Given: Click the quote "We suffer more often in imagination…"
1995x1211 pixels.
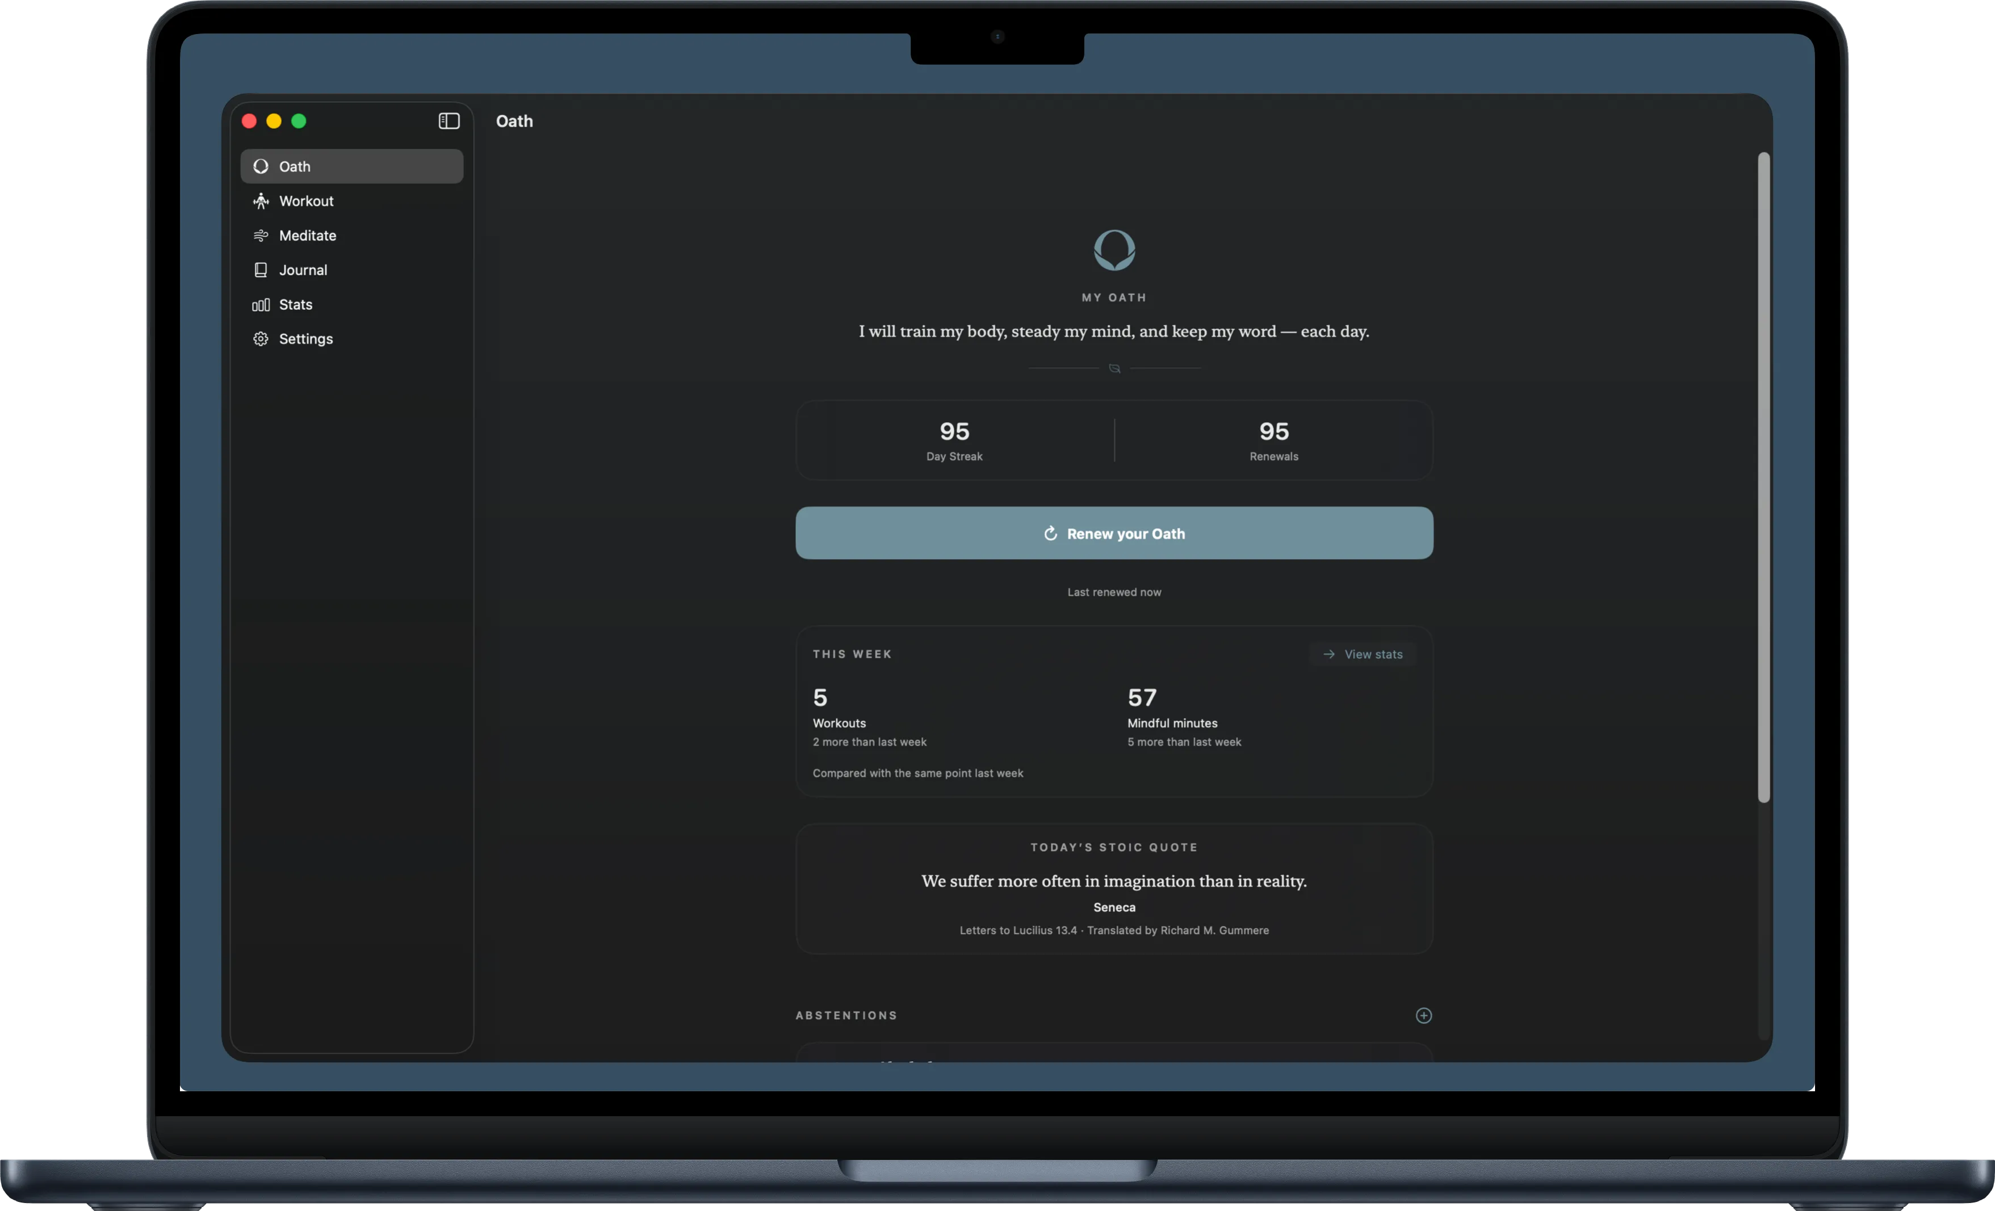Looking at the screenshot, I should pos(1114,881).
